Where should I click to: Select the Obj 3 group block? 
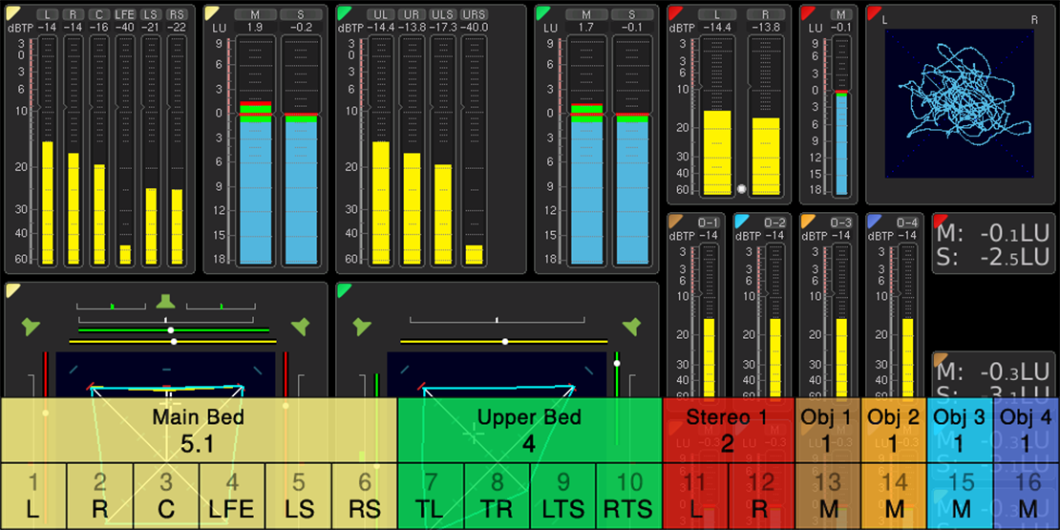pos(959,430)
